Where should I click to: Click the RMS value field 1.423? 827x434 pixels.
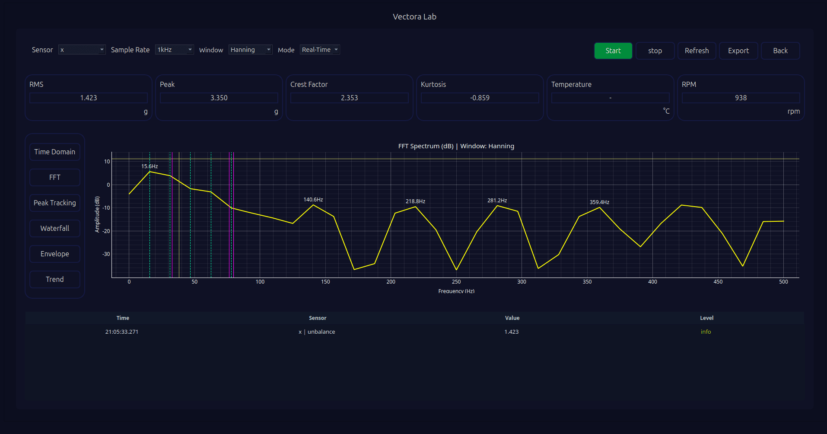(89, 98)
